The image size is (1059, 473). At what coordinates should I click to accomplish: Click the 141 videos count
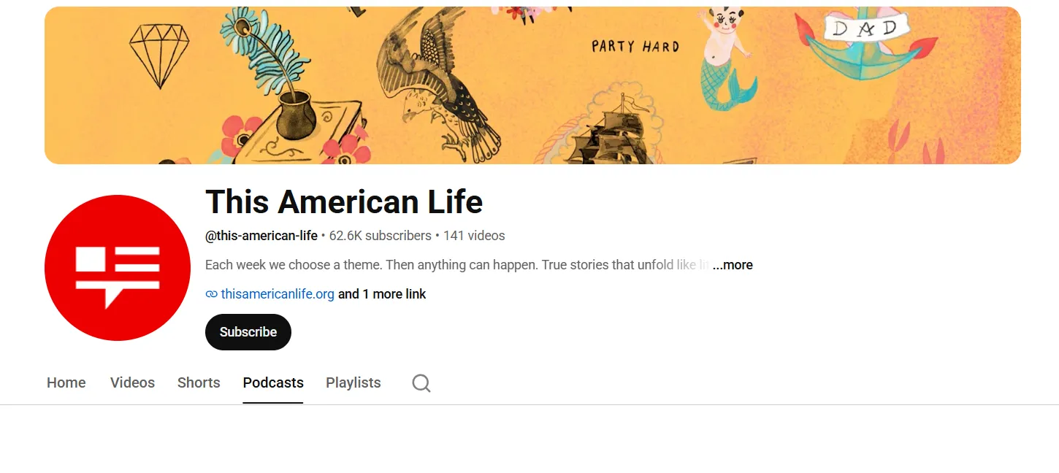tap(474, 236)
